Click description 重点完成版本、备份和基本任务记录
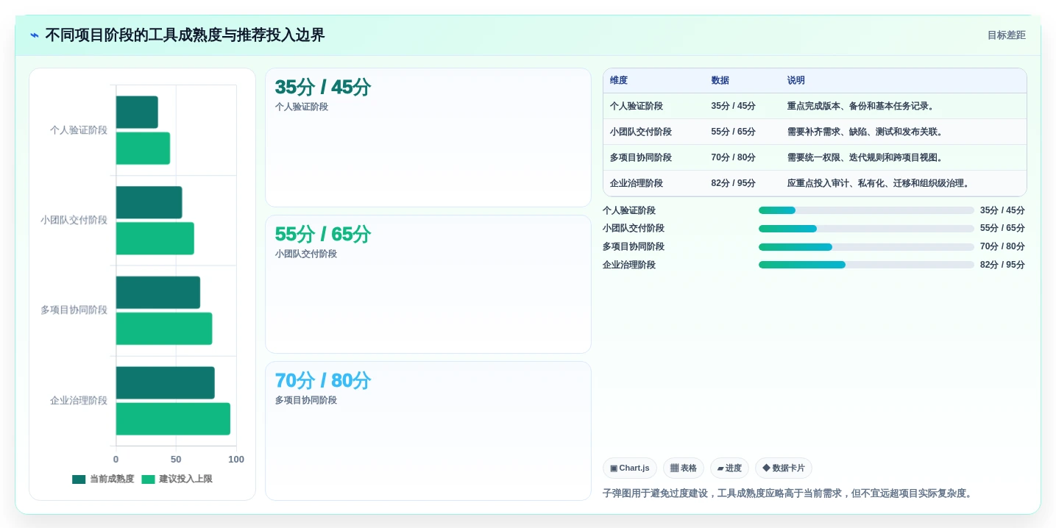Viewport: 1056px width, 528px height. pos(862,107)
